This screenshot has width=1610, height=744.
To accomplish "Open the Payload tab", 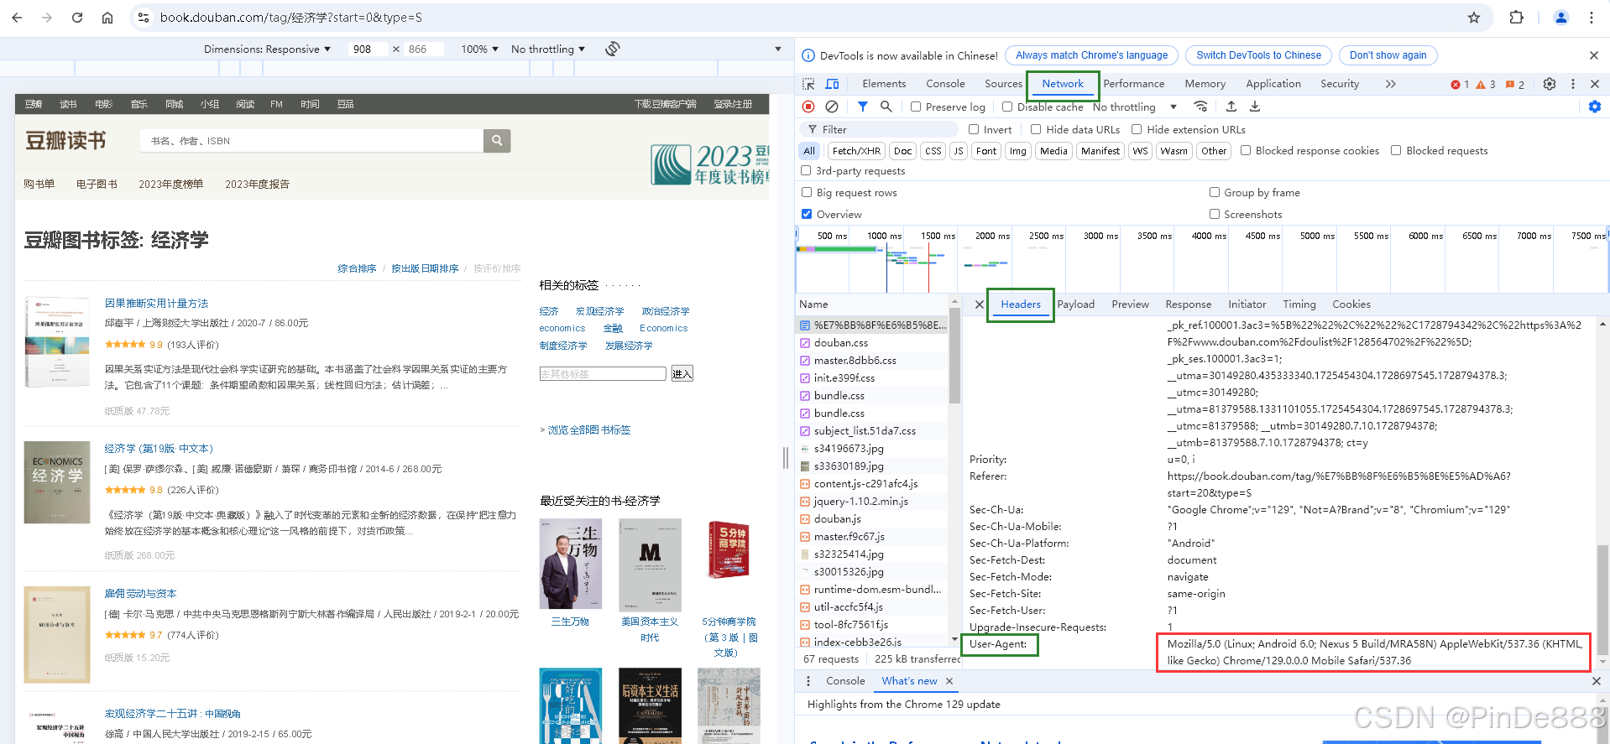I will click(1076, 304).
